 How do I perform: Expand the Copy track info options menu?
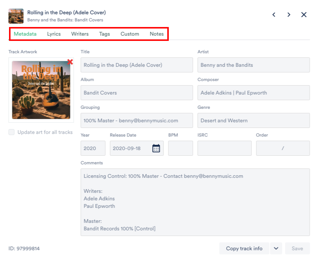tap(276, 248)
